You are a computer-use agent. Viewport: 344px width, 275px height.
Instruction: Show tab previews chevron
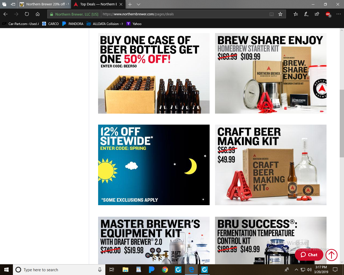(x=138, y=4)
